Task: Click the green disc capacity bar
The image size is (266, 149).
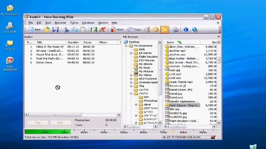Action: 47,132
